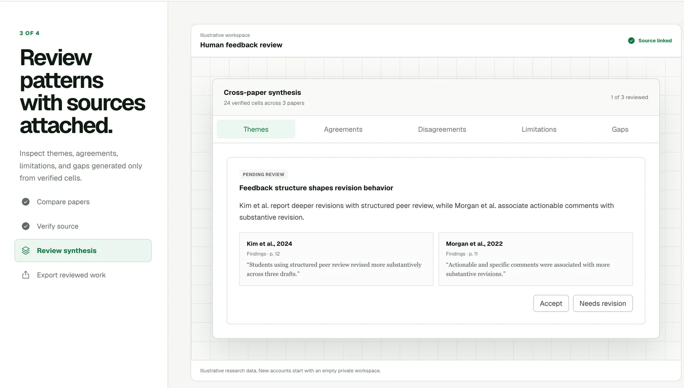Screen dimensions: 684x388
Task: Go to the Verify source step
Action: point(83,226)
